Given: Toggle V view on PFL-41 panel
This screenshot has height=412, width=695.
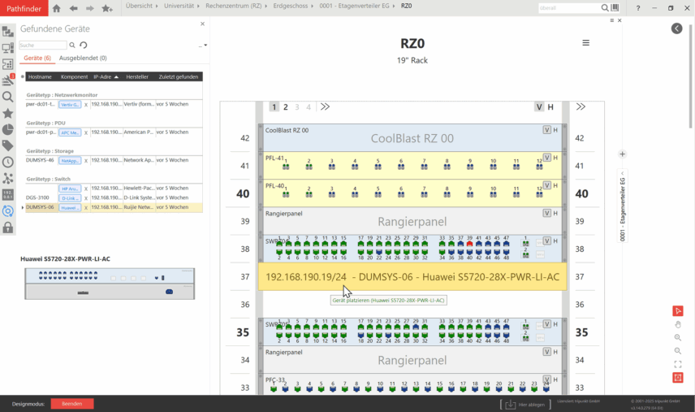Looking at the screenshot, I should [546, 158].
